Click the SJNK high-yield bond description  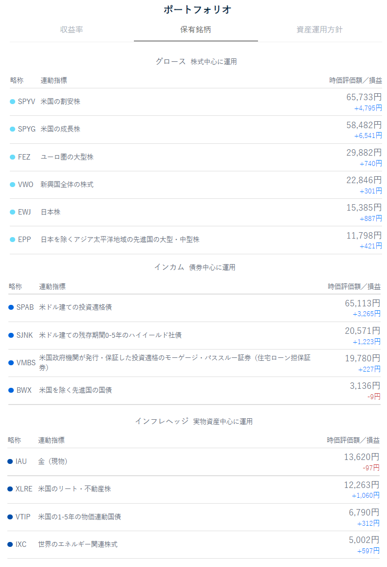110,335
